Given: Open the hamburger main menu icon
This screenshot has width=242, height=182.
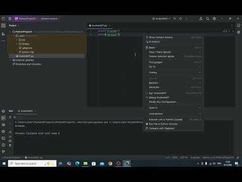Looking at the screenshot, I should pyautogui.click(x=10, y=19).
